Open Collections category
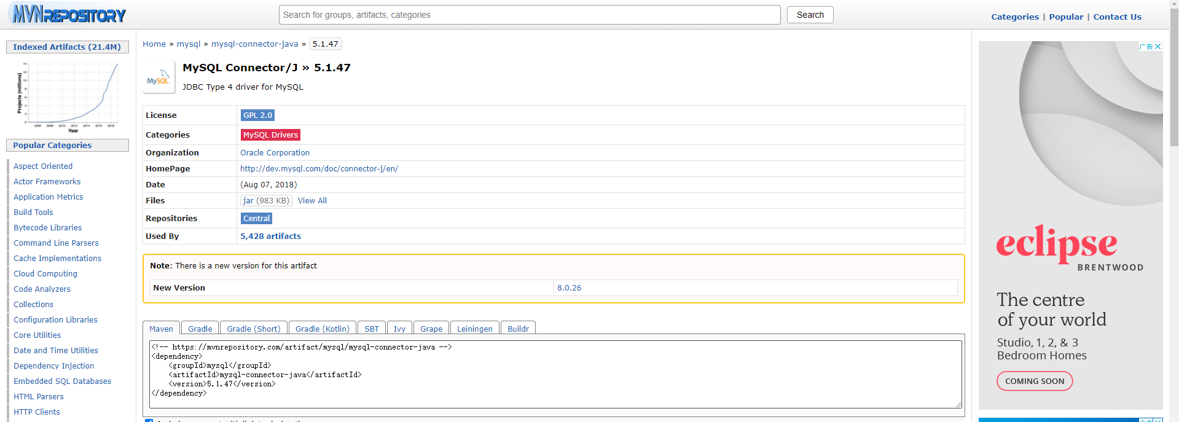 point(33,304)
